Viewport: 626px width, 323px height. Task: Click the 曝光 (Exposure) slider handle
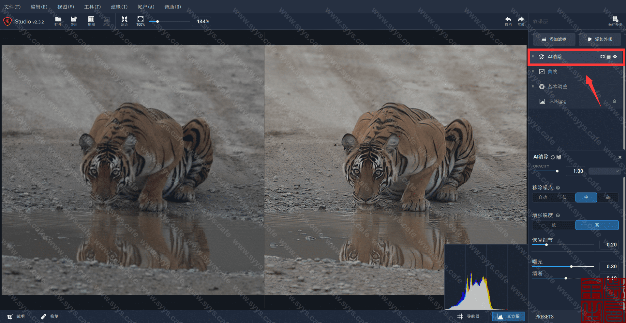[x=571, y=266]
